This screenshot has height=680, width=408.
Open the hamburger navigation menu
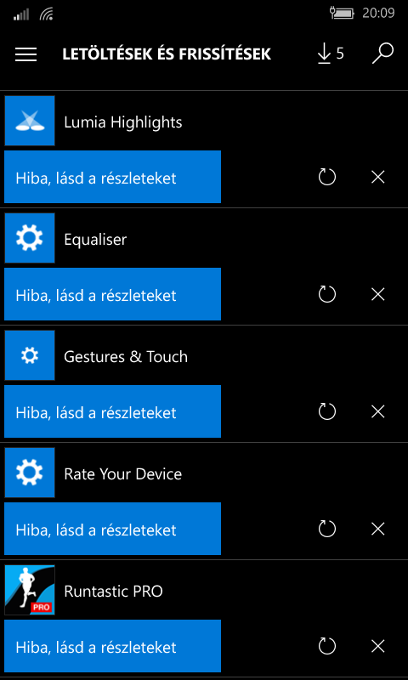(25, 54)
